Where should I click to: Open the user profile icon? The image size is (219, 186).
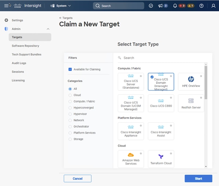click(x=213, y=6)
